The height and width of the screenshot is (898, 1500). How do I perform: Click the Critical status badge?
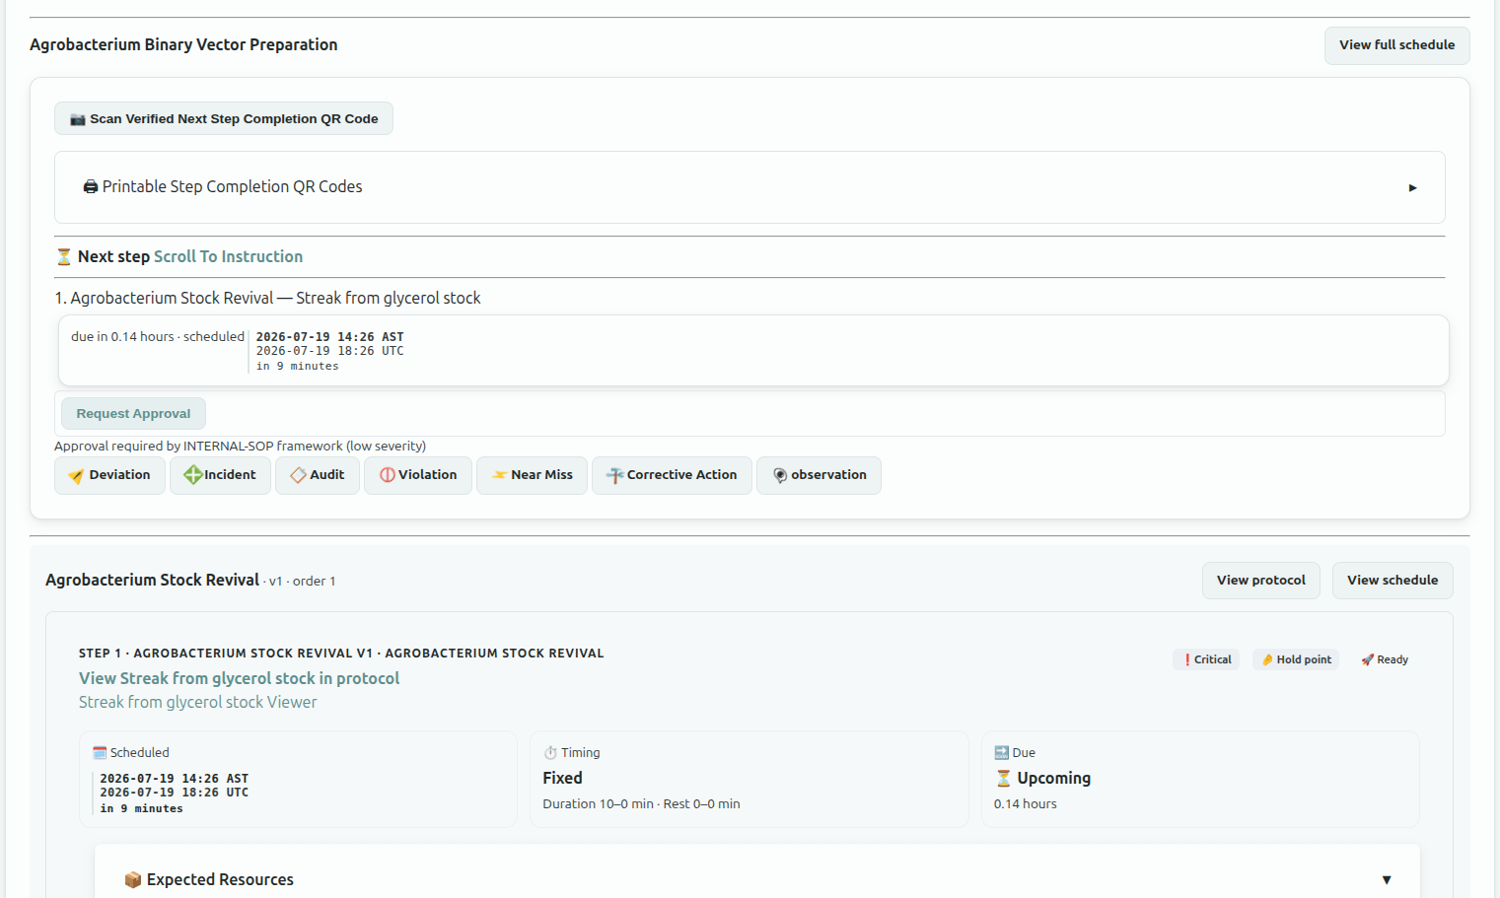click(x=1206, y=659)
